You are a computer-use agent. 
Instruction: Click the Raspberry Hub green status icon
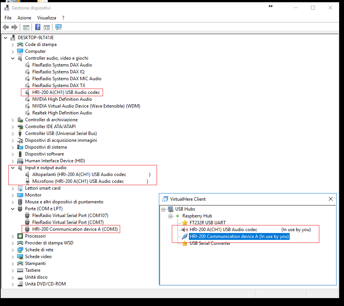point(178,216)
